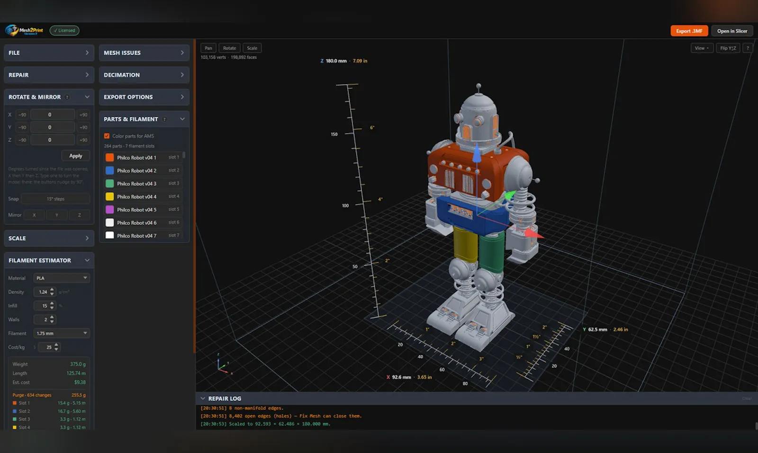The image size is (758, 453).
Task: Open help for Rotate & Mirror
Action: (x=67, y=97)
